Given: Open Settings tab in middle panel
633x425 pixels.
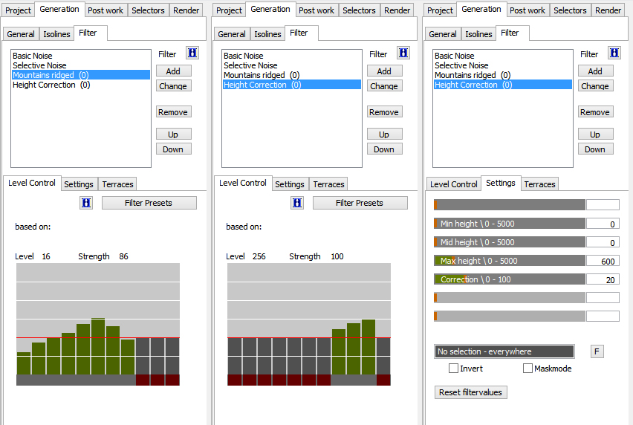Looking at the screenshot, I should pyautogui.click(x=290, y=184).
